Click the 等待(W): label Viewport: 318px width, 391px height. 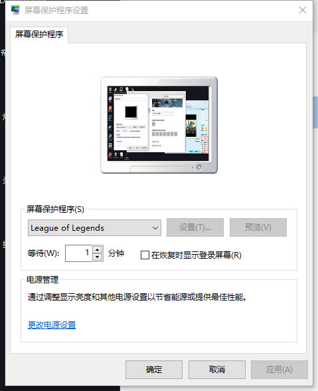pos(43,253)
